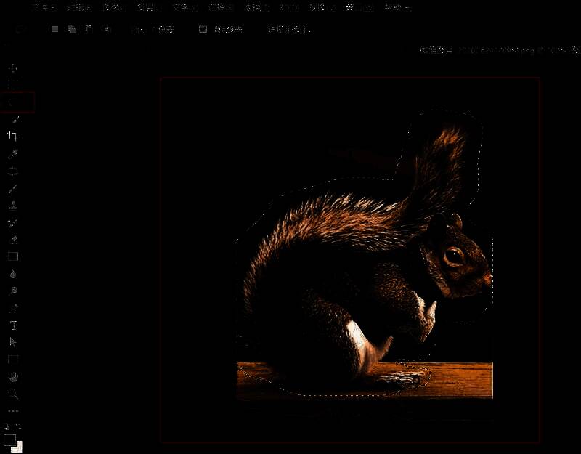Viewport: 581px width, 454px height.
Task: Select the Hand tool
Action: click(12, 377)
